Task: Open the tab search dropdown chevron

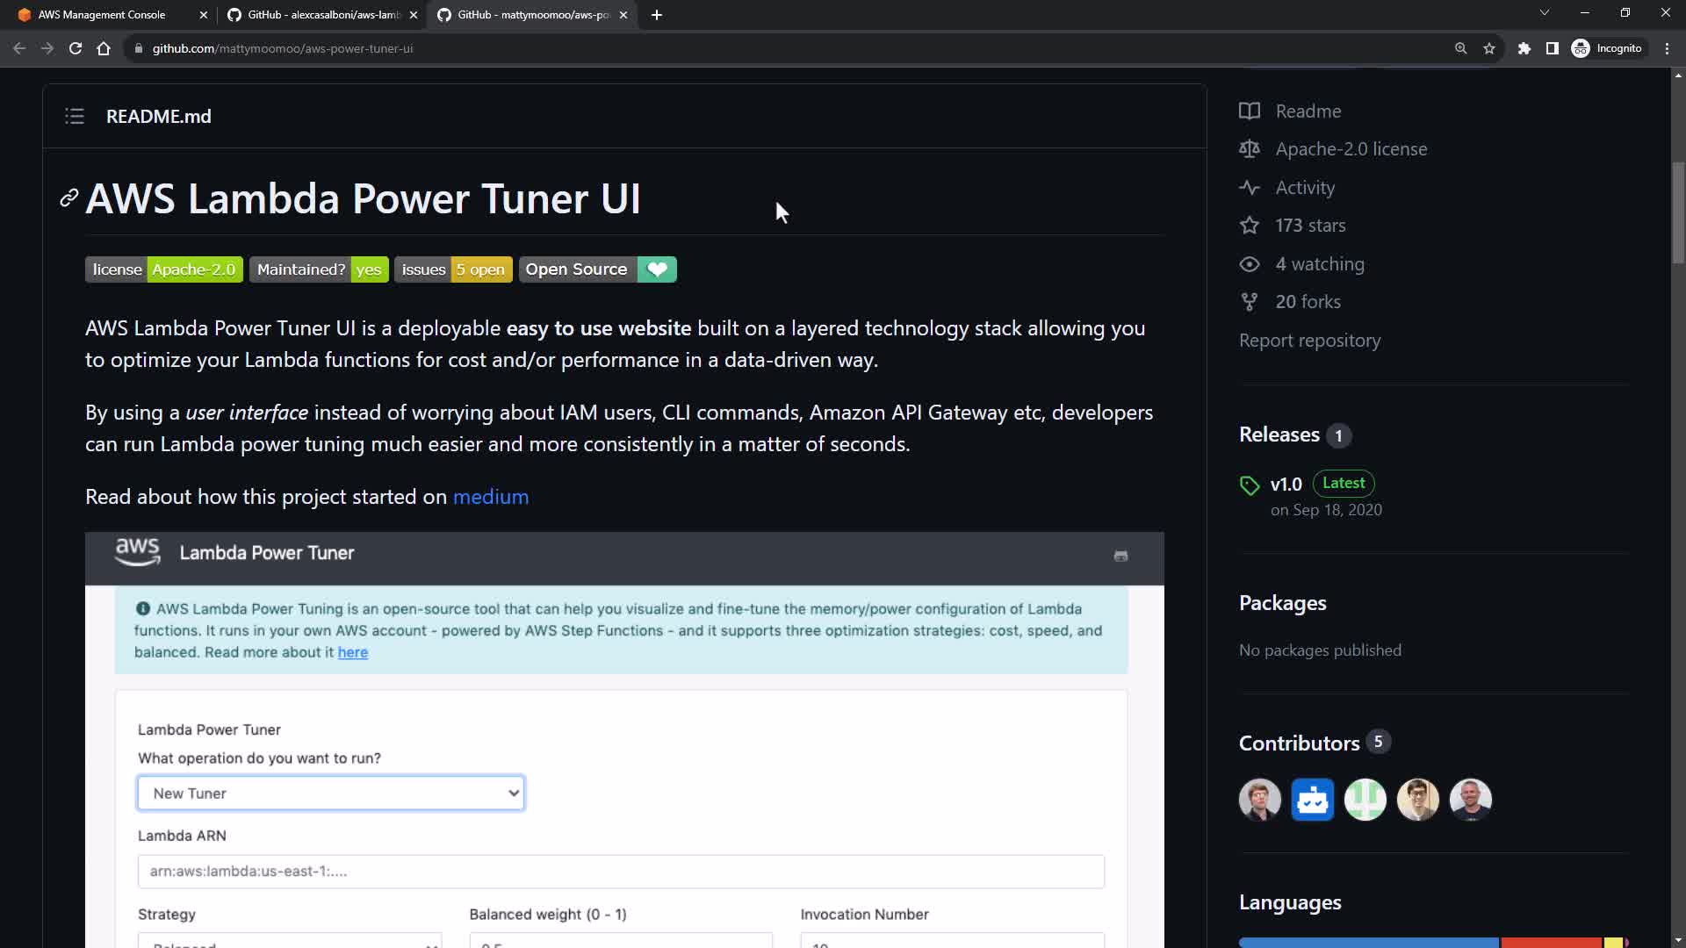Action: coord(1545,12)
